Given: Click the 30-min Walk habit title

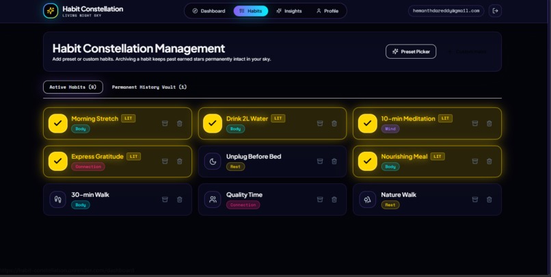Looking at the screenshot, I should 90,195.
